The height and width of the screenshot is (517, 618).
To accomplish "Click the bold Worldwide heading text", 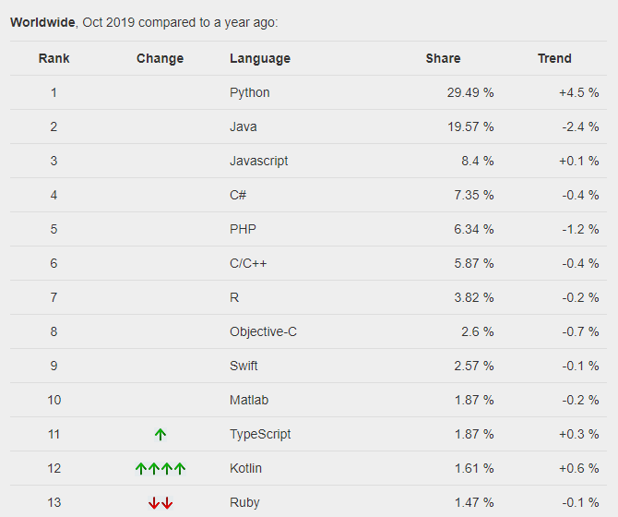I will click(x=43, y=22).
